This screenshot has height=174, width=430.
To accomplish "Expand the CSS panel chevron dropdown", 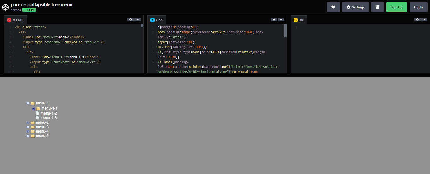I will pos(281,19).
